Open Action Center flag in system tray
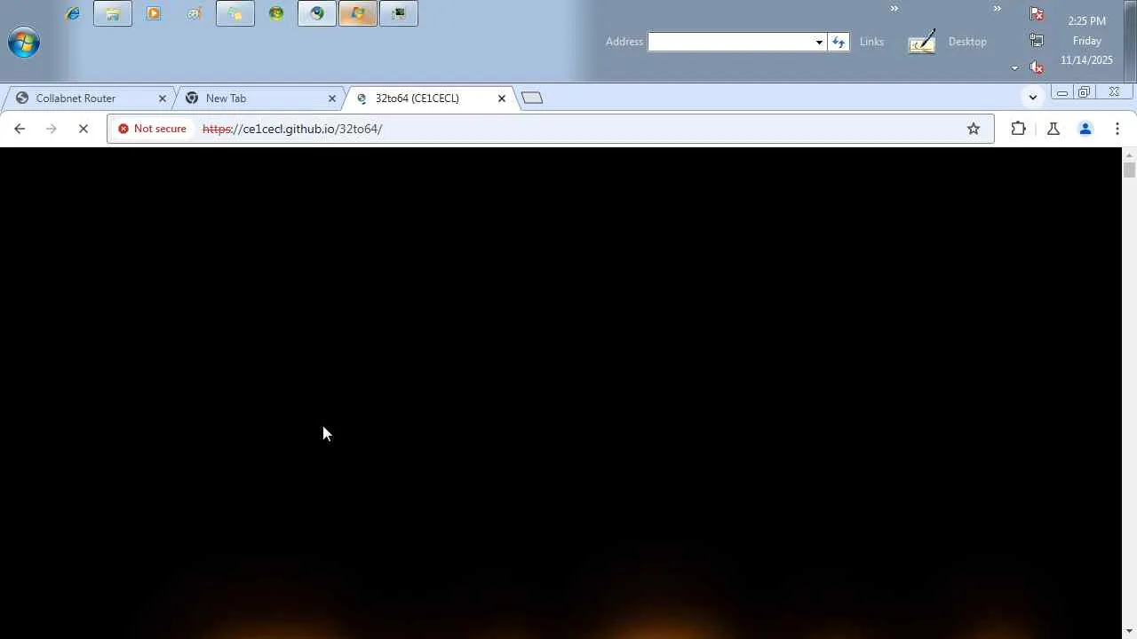 1037,13
